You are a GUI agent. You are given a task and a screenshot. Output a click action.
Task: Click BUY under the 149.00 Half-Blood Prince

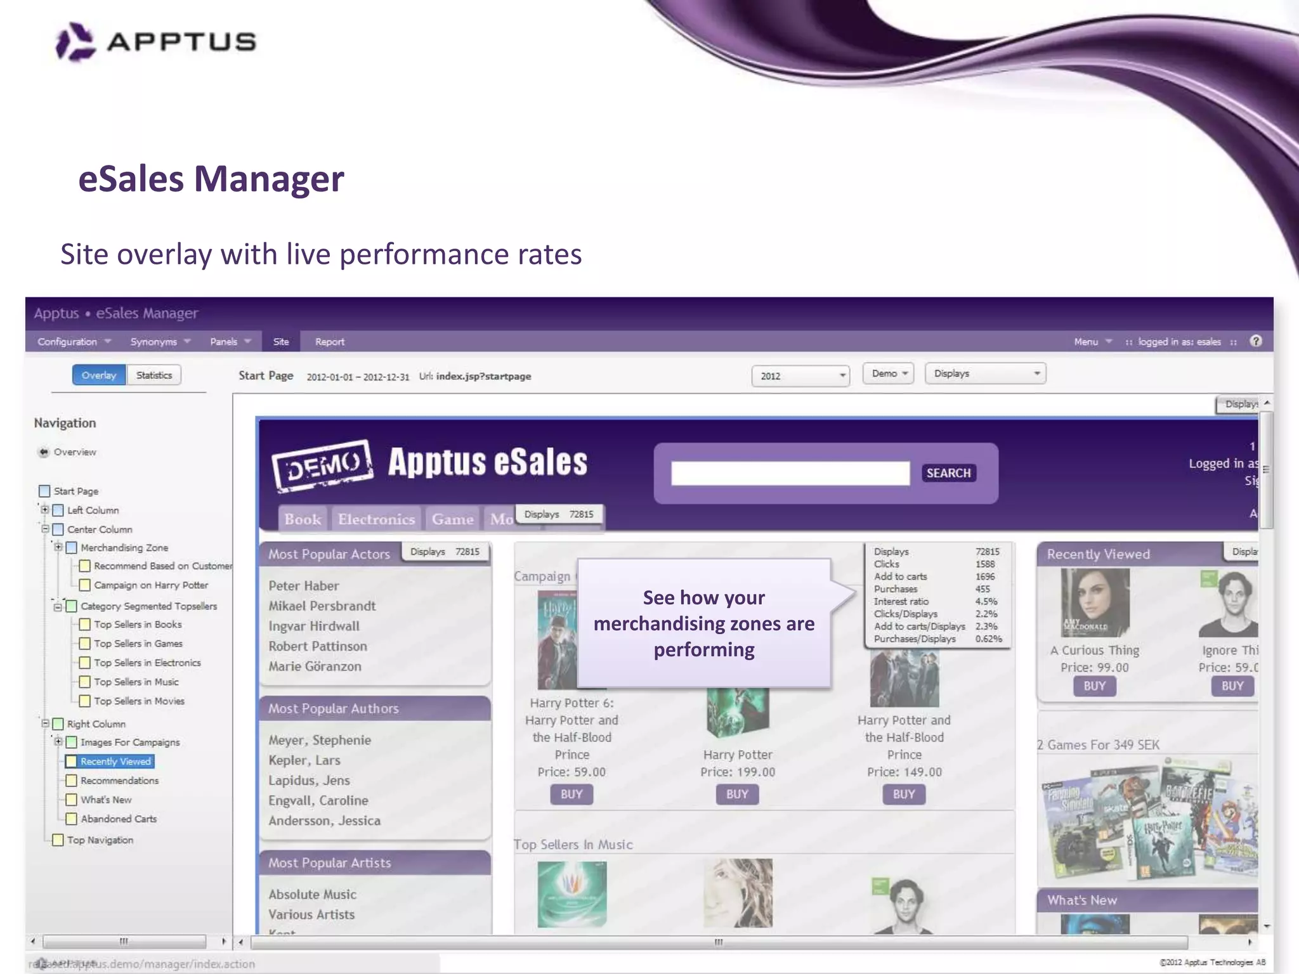904,794
